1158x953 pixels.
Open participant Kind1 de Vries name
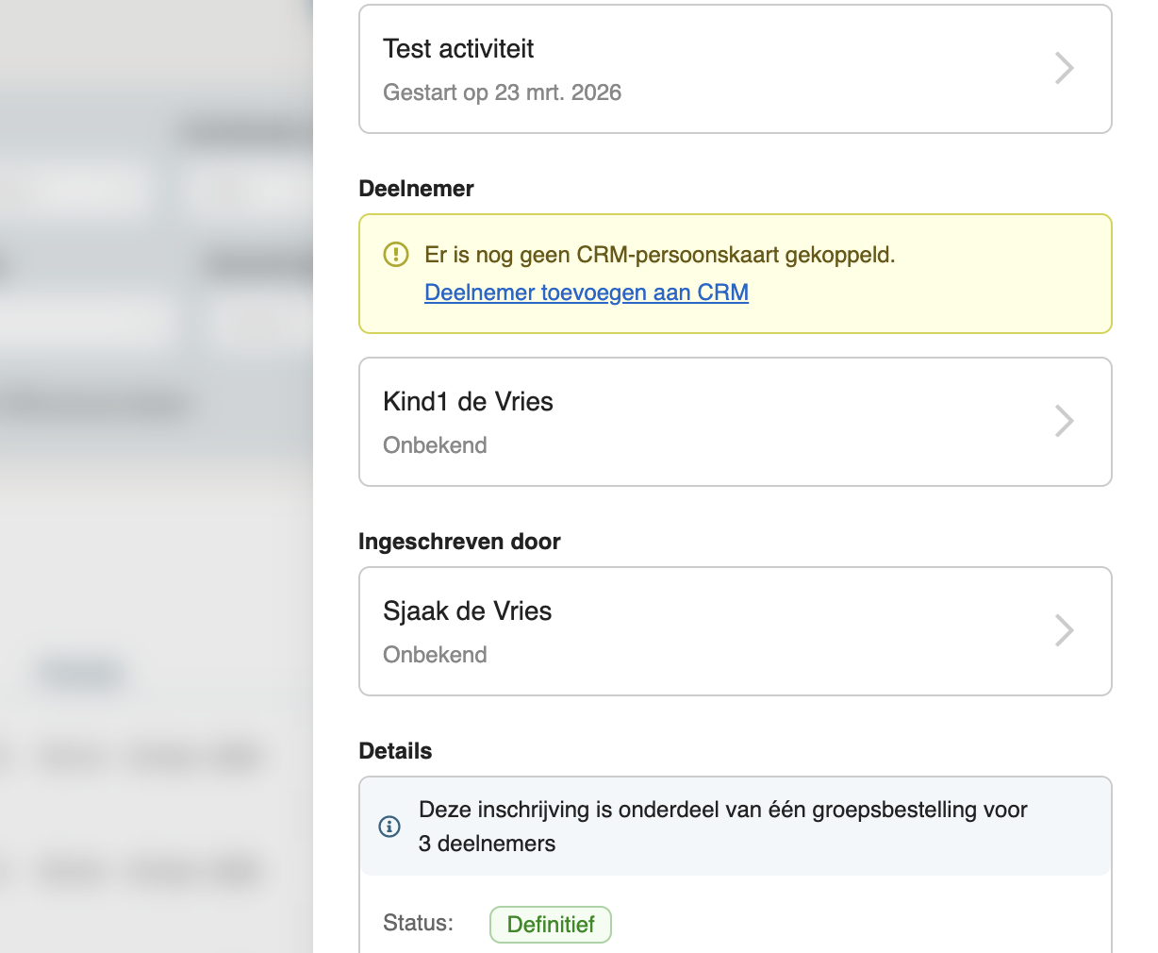pyautogui.click(x=468, y=402)
